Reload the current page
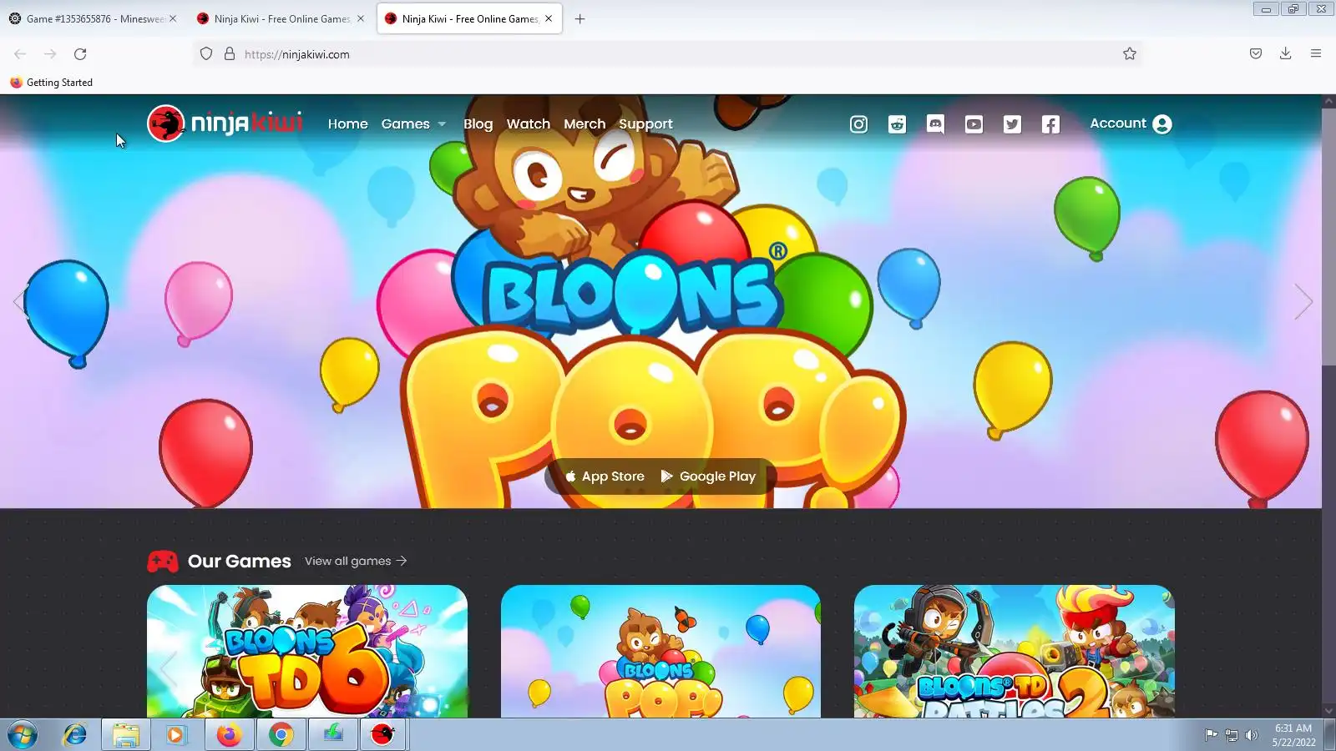This screenshot has height=751, width=1336. pyautogui.click(x=80, y=54)
